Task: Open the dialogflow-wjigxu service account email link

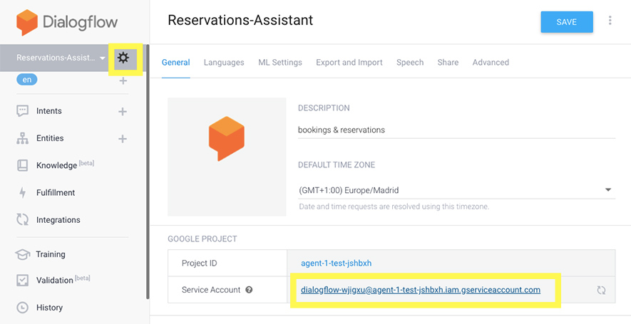Action: [x=421, y=290]
